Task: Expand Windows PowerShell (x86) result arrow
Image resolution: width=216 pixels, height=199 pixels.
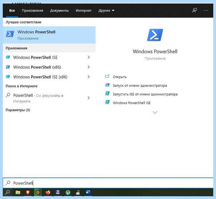Action: click(x=89, y=67)
